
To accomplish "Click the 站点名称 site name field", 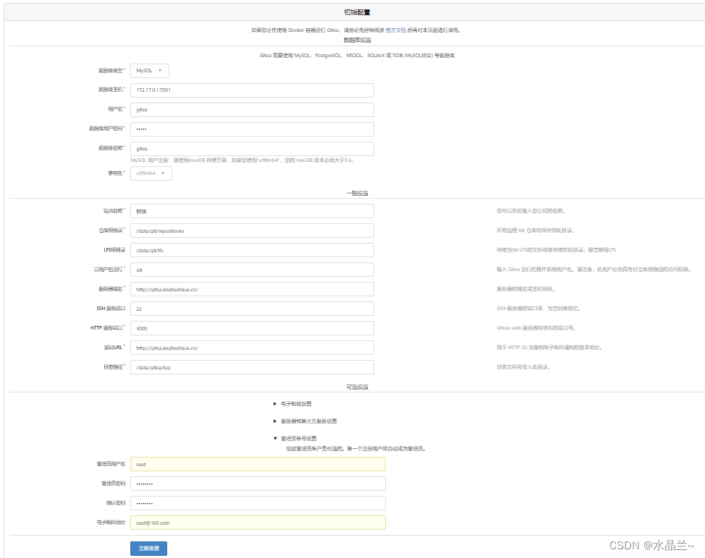I will pyautogui.click(x=252, y=211).
